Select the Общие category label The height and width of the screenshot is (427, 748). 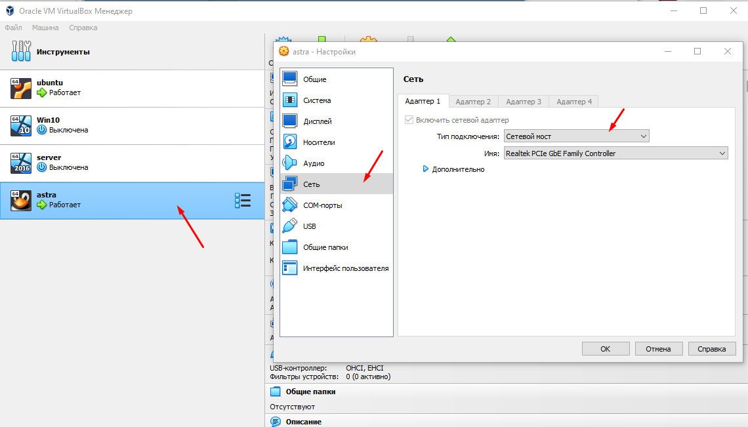coord(315,79)
